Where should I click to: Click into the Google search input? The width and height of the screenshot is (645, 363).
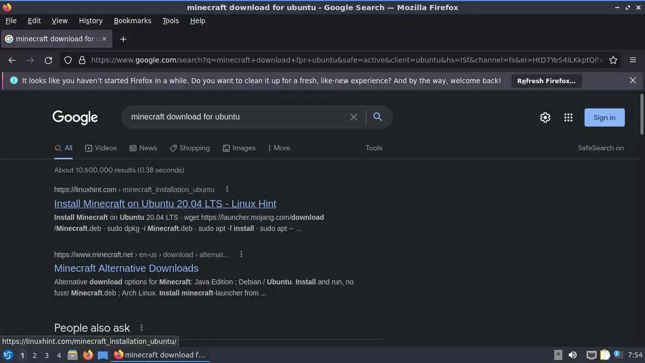point(237,117)
